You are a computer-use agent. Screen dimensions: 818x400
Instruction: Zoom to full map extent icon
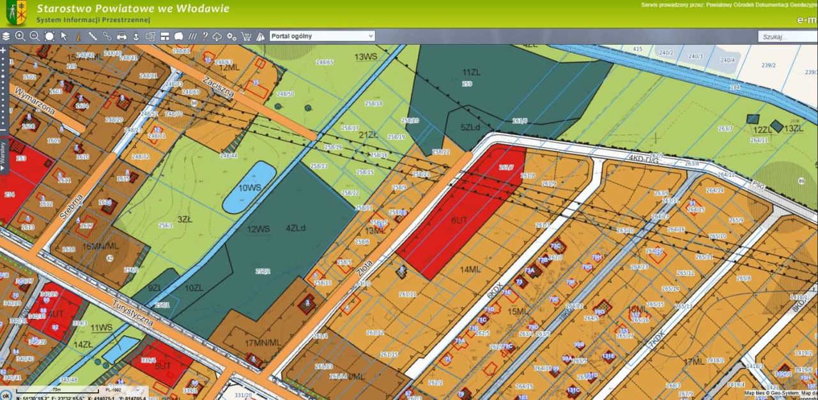(49, 36)
